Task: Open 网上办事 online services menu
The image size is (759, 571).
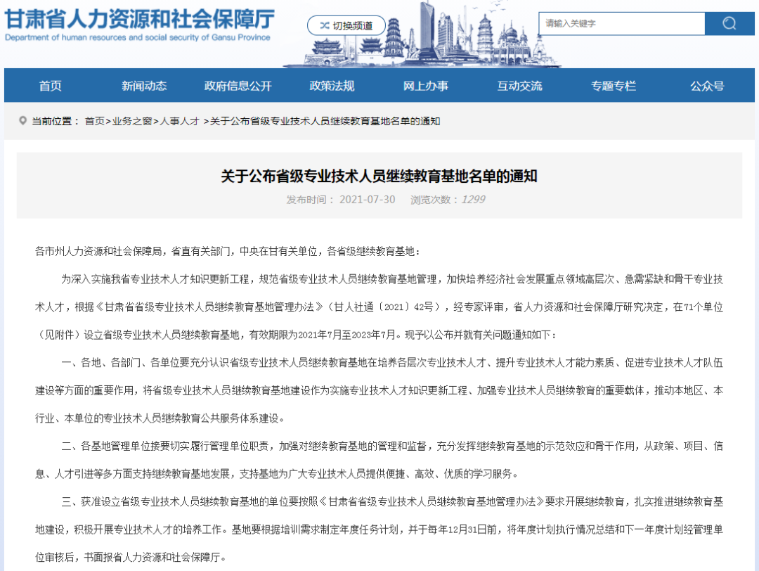Action: [425, 86]
